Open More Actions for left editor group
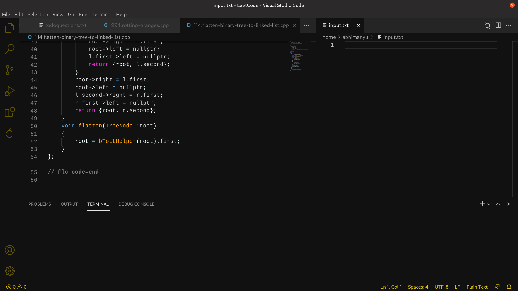This screenshot has width=518, height=291. [x=307, y=25]
